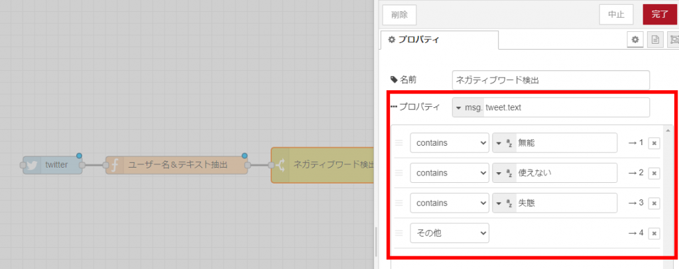Click drag handle of 使えない rule
The width and height of the screenshot is (679, 269).
click(x=399, y=173)
